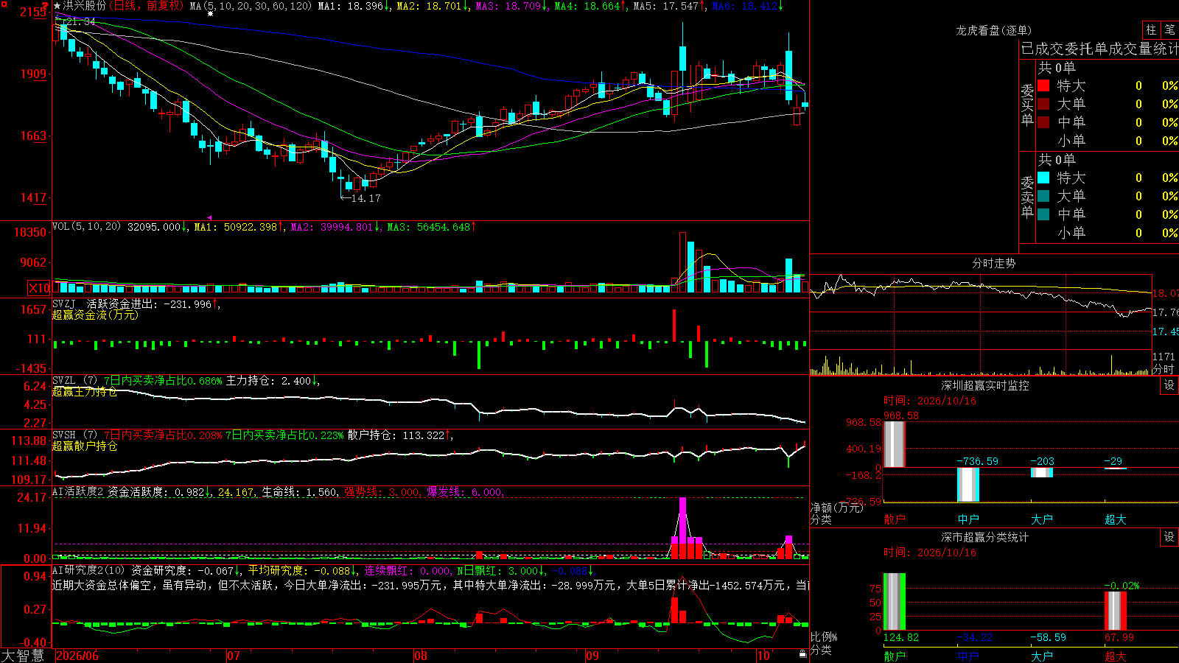Click red 特大 swatch under 委买单
1179x663 pixels.
tap(1043, 85)
